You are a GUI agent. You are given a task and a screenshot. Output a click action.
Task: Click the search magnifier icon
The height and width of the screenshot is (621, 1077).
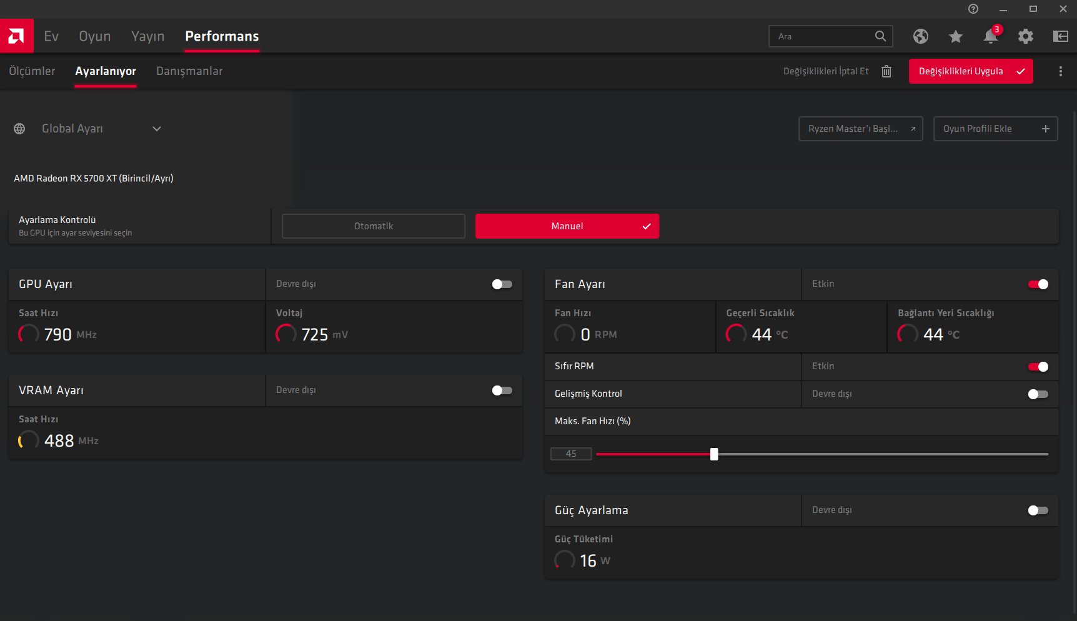[x=880, y=36]
